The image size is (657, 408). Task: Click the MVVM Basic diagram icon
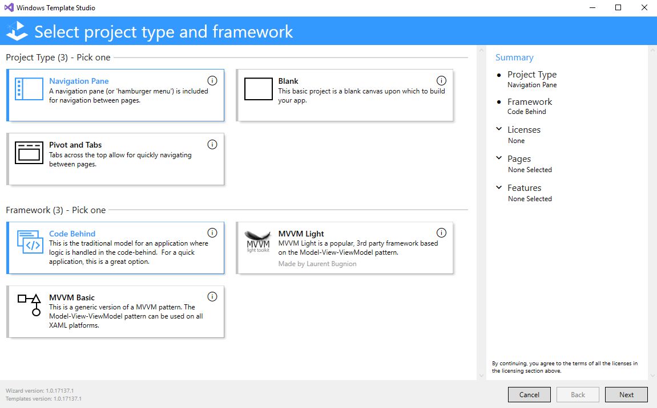coord(29,305)
